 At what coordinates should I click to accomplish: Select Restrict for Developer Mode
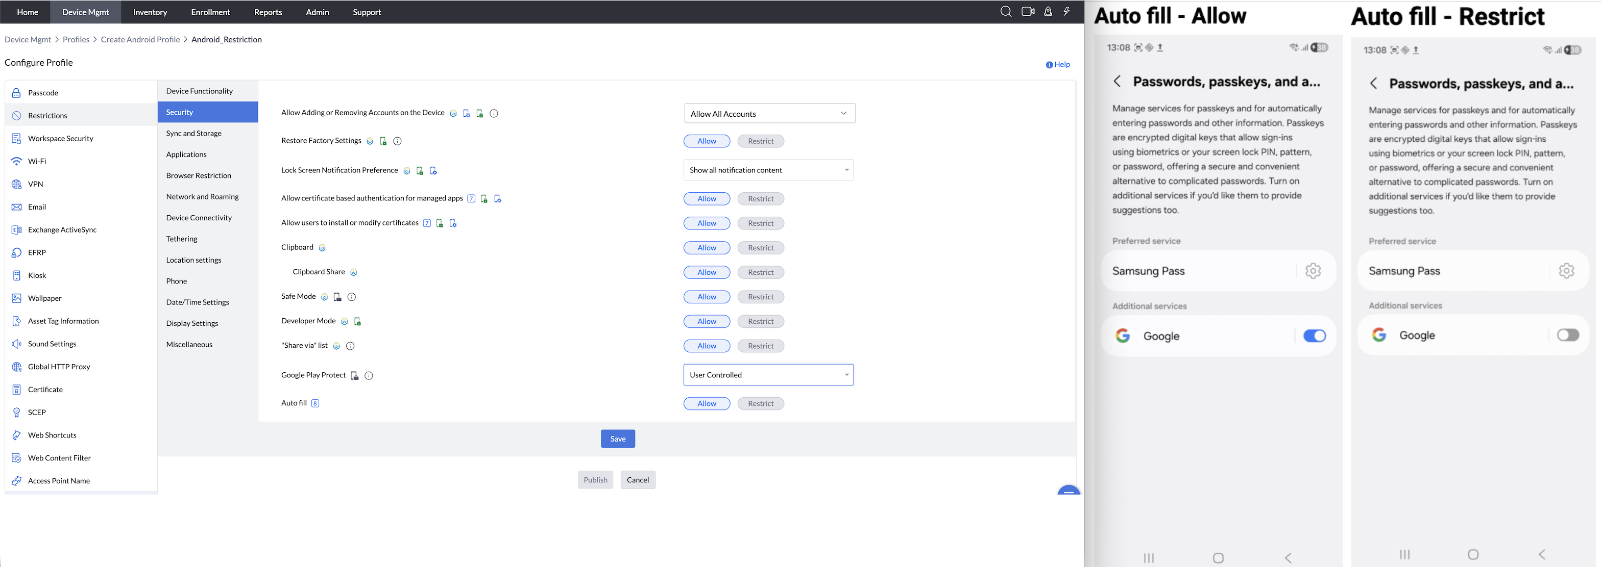(760, 322)
